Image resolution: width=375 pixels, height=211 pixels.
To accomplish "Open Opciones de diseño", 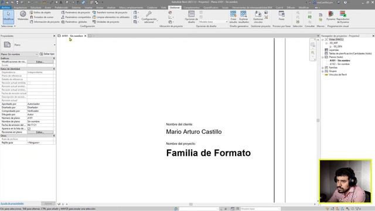I will pyautogui.click(x=192, y=17).
